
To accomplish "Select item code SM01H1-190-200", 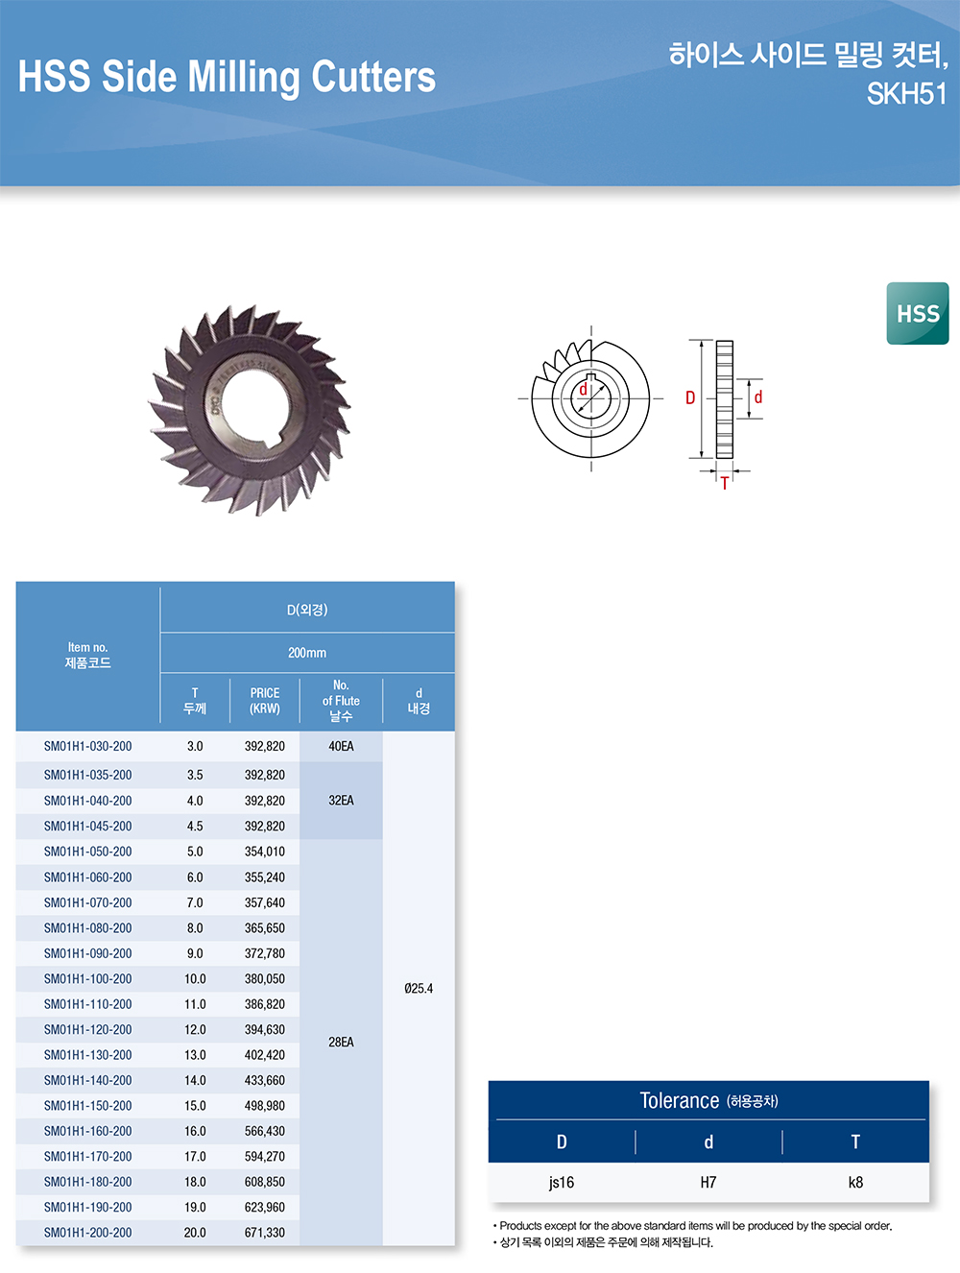I will pyautogui.click(x=88, y=1208).
